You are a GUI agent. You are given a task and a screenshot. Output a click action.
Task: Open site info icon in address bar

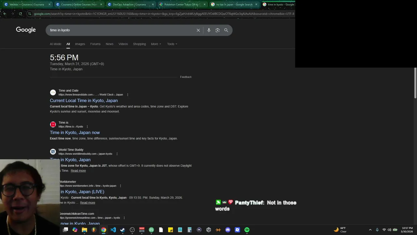point(30,14)
